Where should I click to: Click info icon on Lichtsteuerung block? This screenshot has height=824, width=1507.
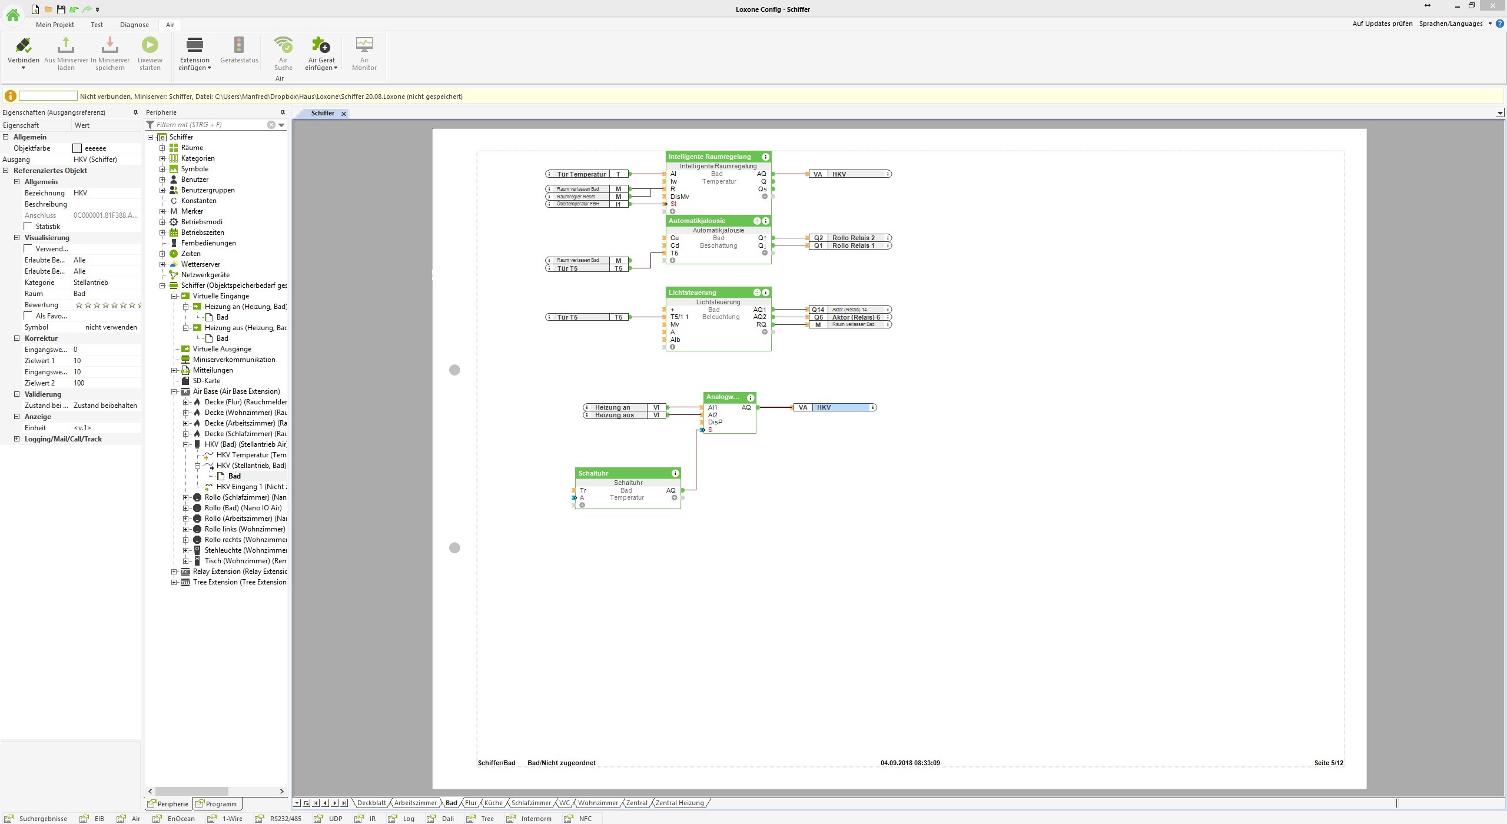(766, 293)
